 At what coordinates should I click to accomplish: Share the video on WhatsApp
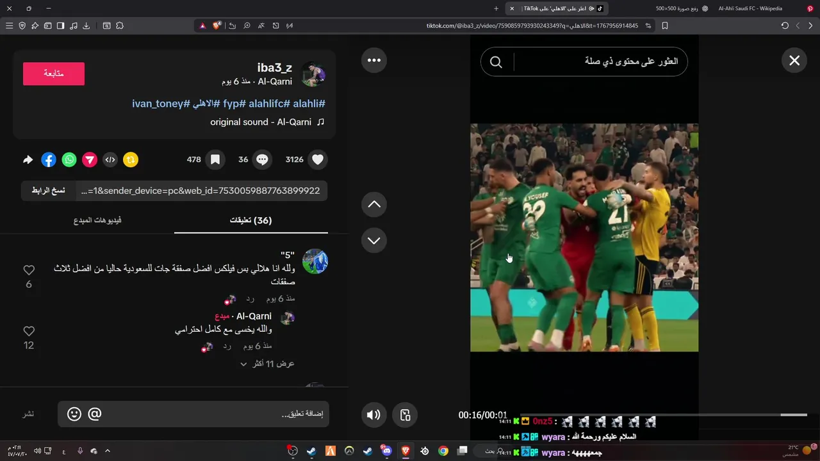(x=69, y=159)
